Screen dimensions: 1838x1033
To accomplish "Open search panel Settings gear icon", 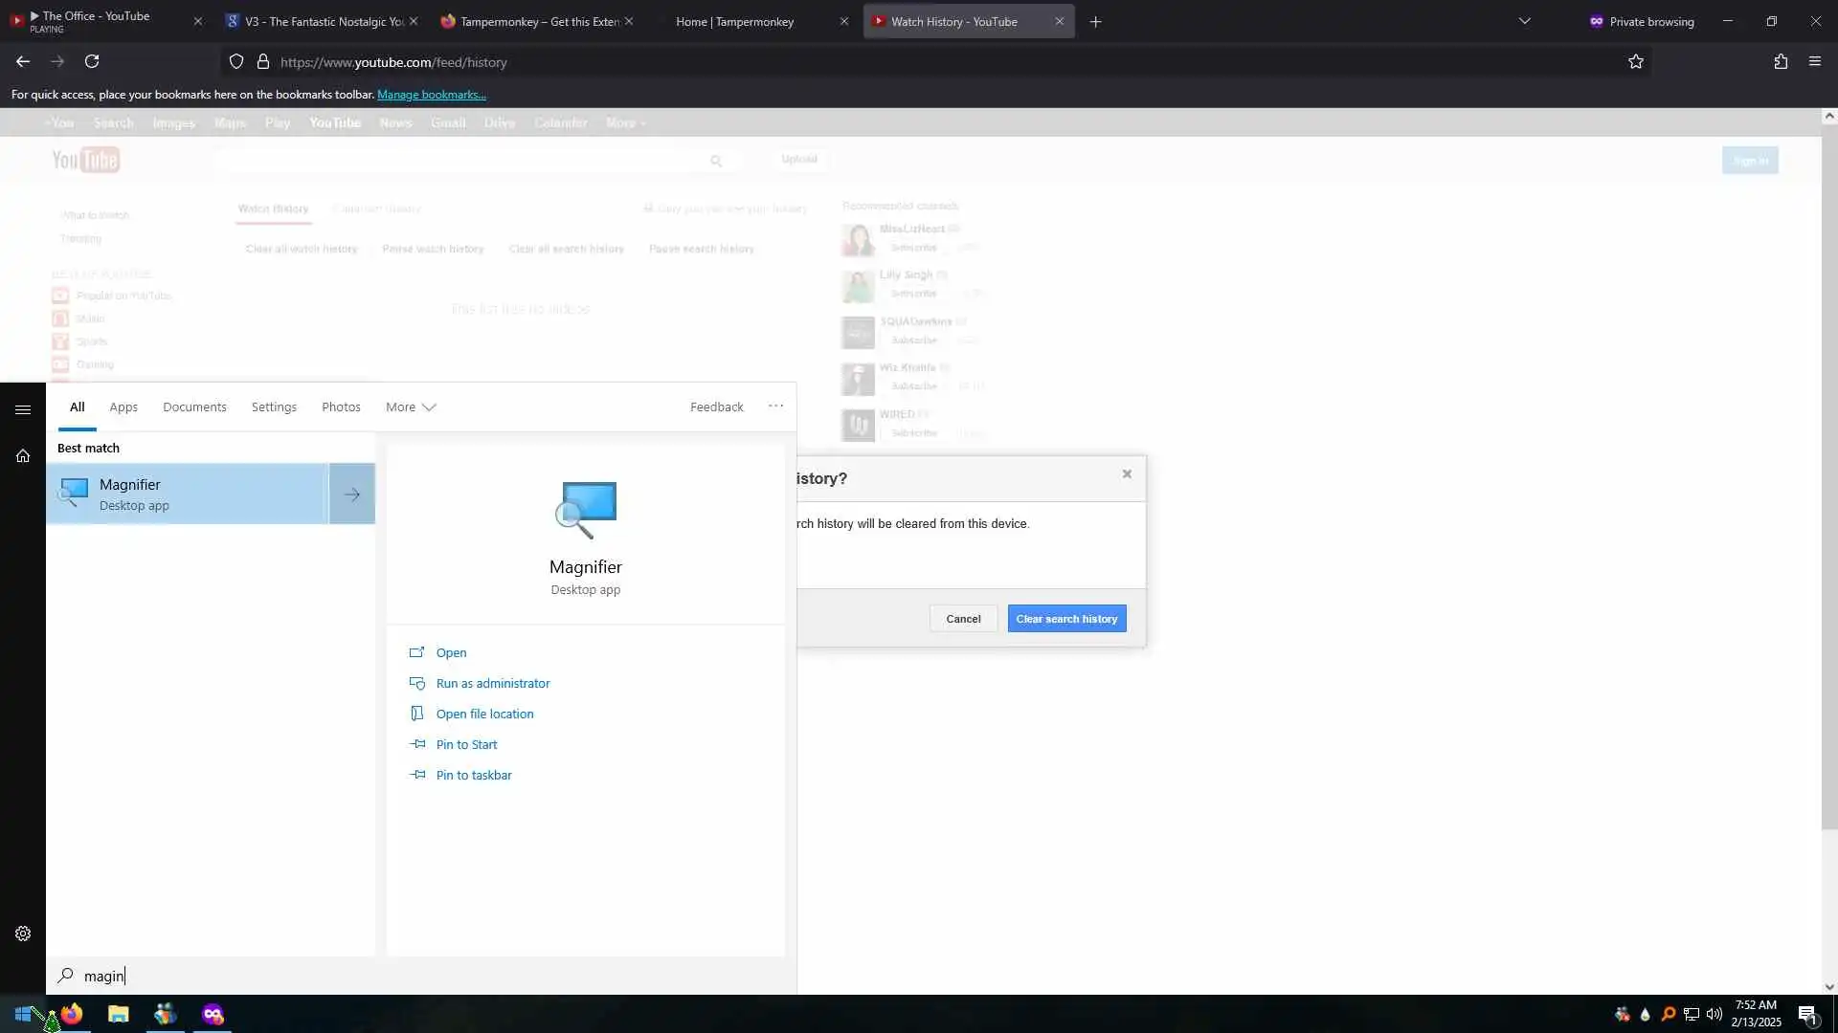I will pyautogui.click(x=23, y=934).
